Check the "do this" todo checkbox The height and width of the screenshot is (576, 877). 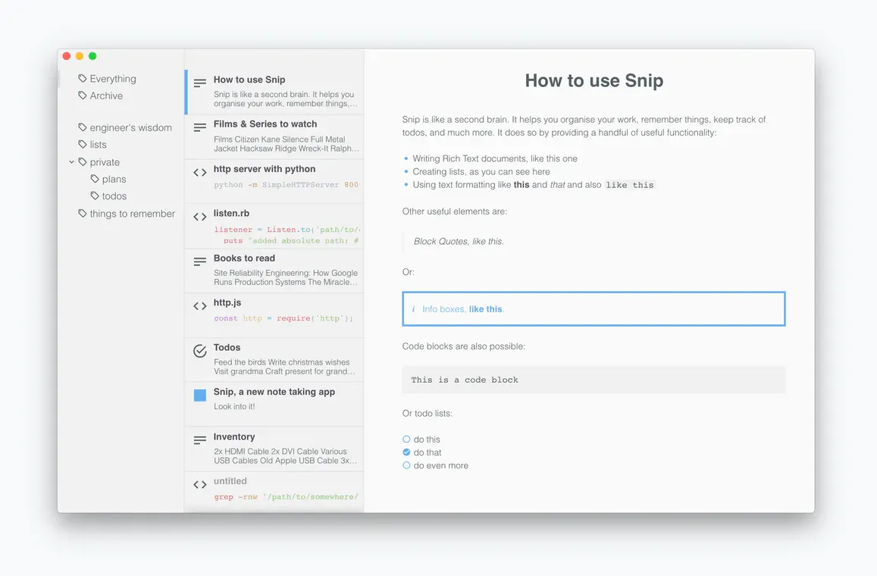tap(406, 439)
